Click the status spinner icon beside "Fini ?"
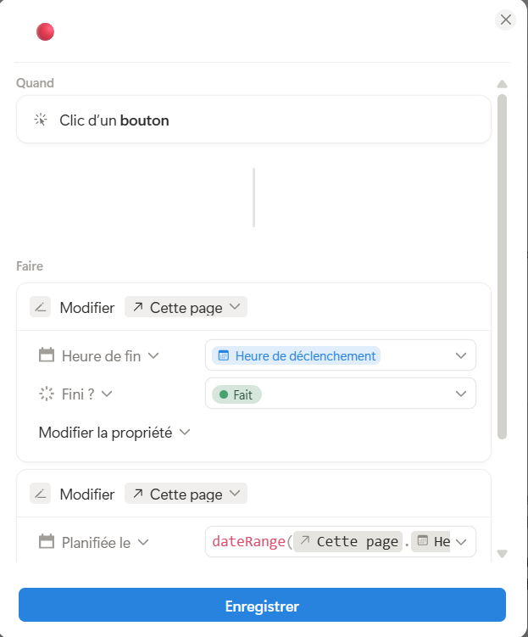Image resolution: width=528 pixels, height=637 pixels. [47, 394]
